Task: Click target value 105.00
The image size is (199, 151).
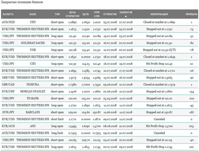Action: tap(86, 98)
